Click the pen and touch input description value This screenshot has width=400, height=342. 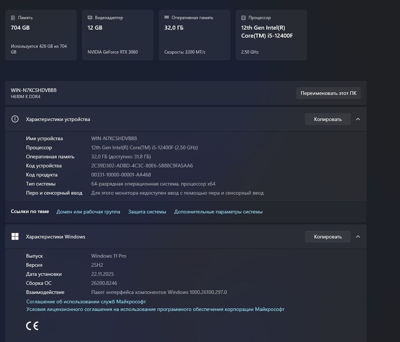(x=178, y=193)
